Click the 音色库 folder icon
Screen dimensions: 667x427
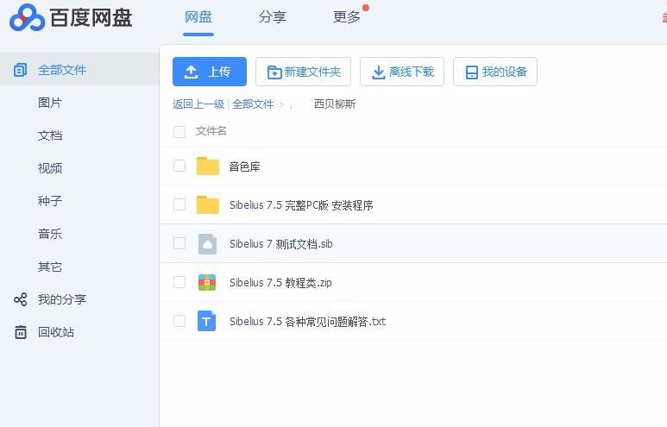pos(207,166)
